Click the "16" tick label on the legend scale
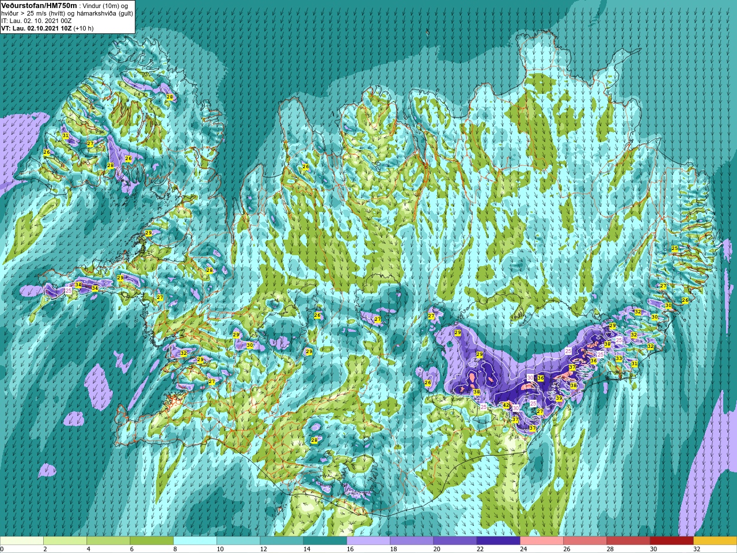 coord(350,549)
